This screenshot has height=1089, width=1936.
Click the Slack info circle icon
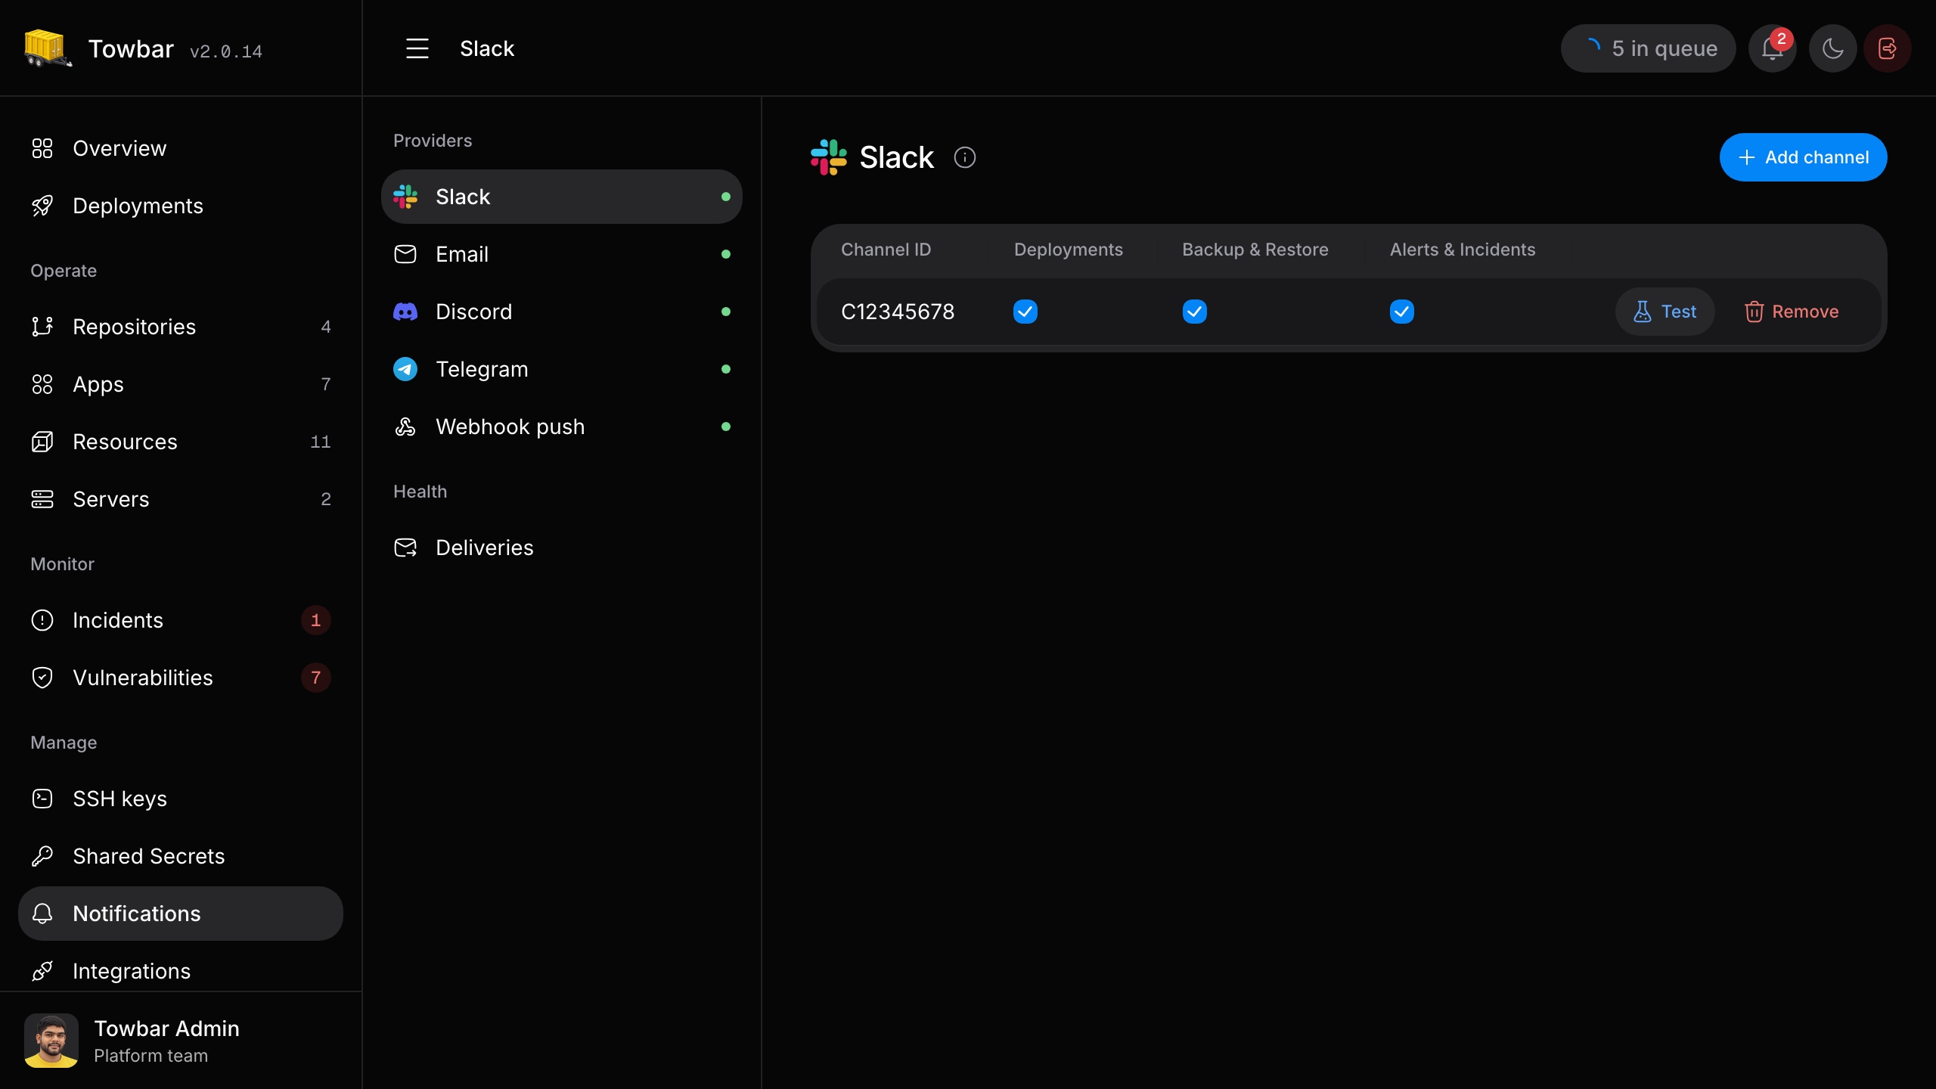coord(965,157)
